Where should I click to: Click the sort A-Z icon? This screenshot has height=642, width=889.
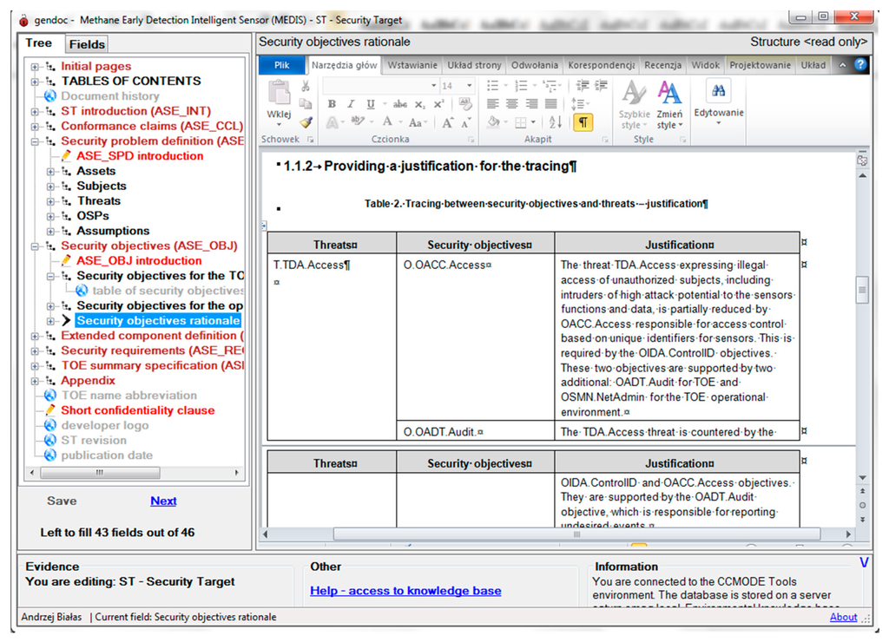[x=556, y=122]
